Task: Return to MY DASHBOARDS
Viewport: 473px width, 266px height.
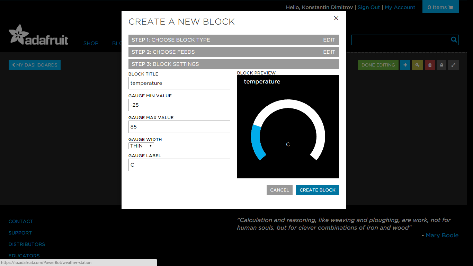Action: (34, 65)
